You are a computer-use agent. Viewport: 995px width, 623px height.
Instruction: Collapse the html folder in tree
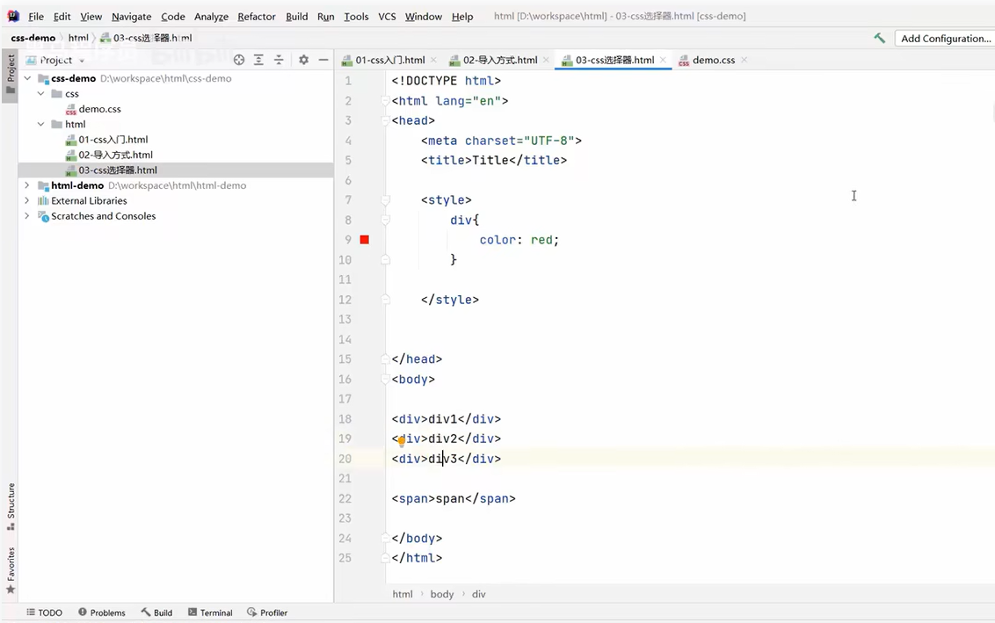point(40,124)
